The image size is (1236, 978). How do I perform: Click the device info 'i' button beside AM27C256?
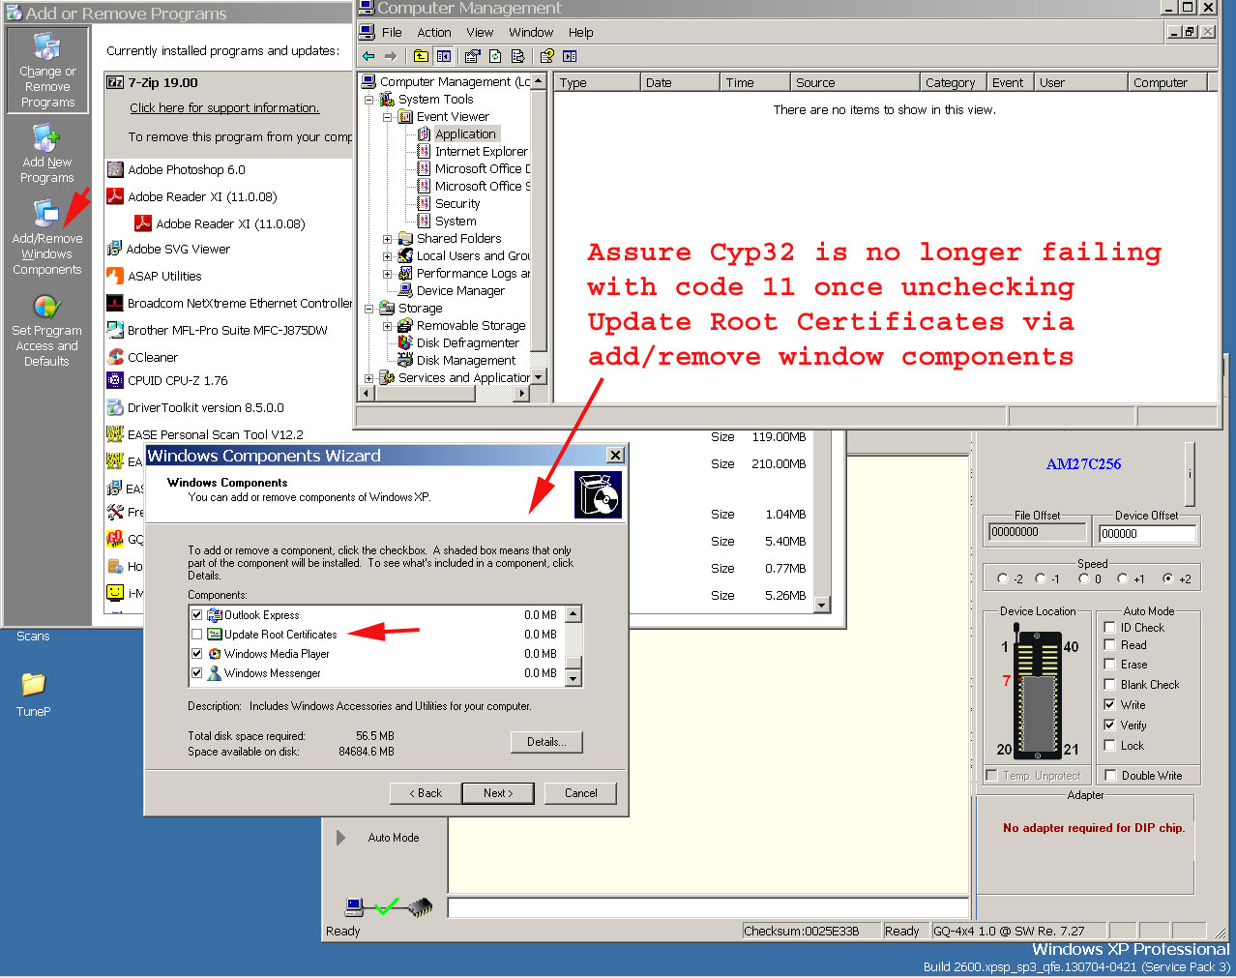point(1190,474)
